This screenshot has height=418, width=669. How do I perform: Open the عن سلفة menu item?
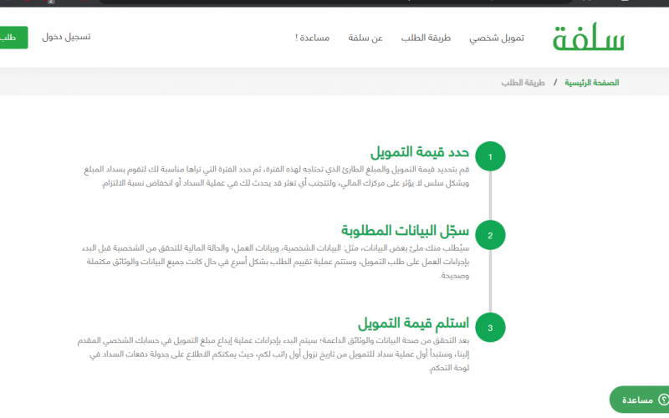[365, 38]
